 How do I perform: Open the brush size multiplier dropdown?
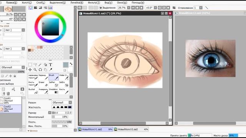coord(50,113)
